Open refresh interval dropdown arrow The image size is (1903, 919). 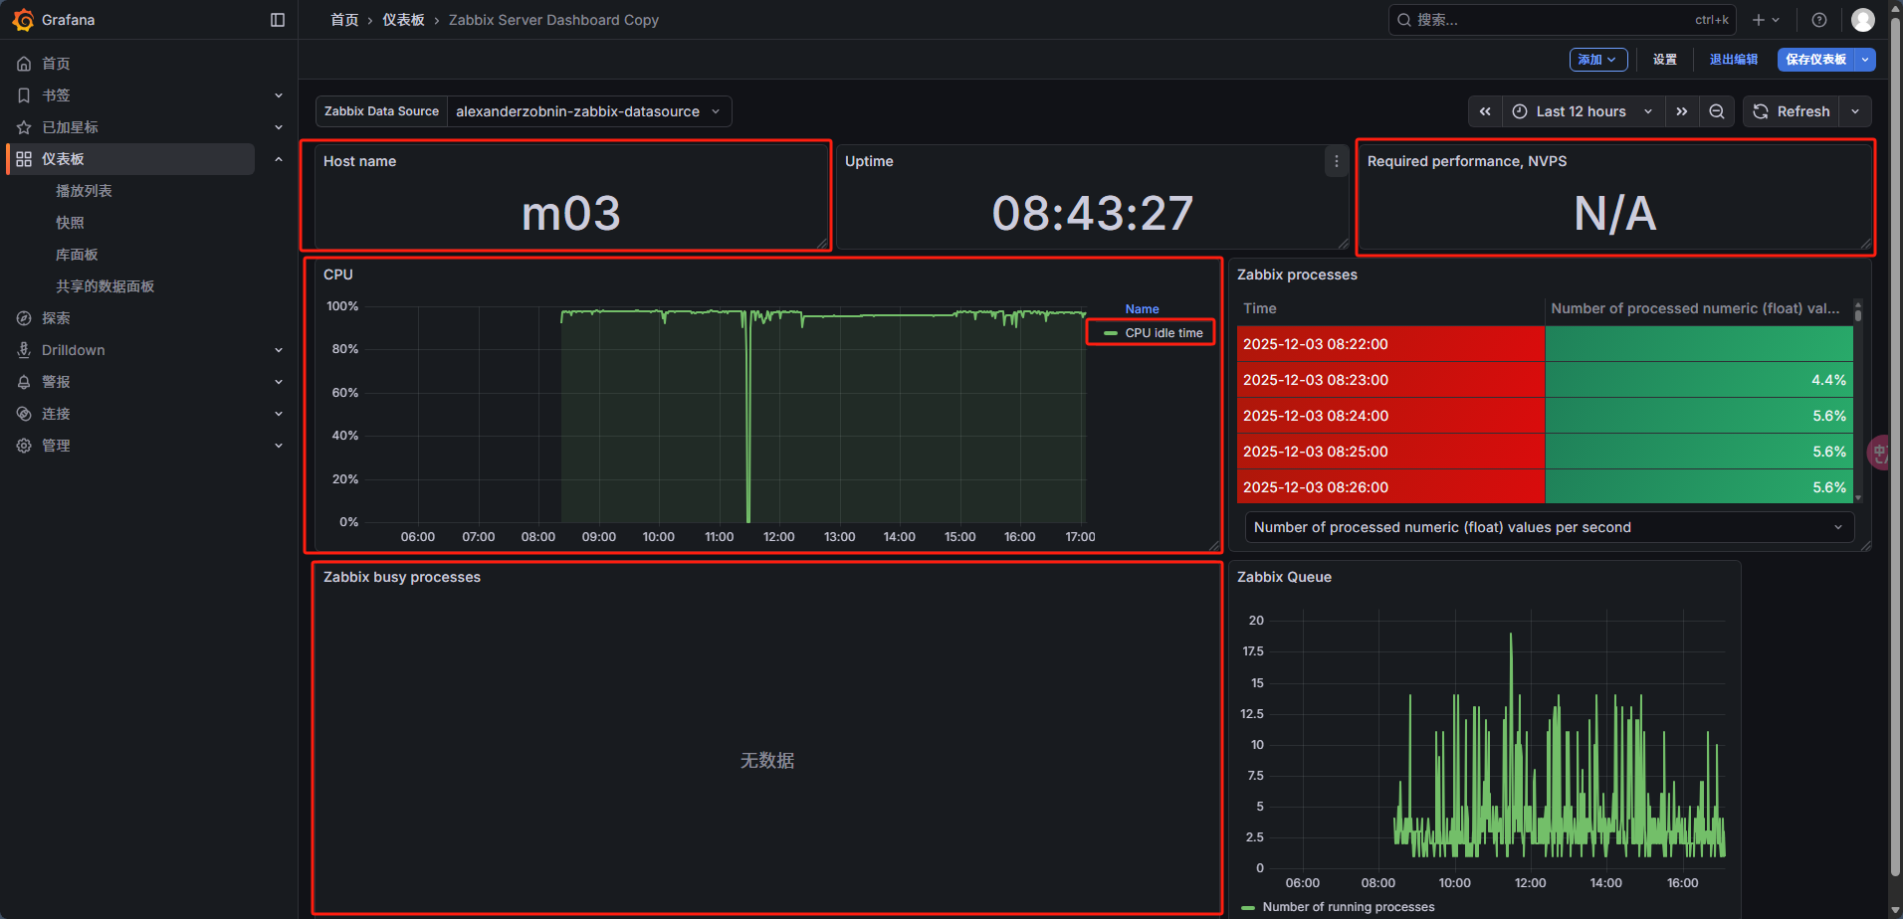pos(1855,111)
